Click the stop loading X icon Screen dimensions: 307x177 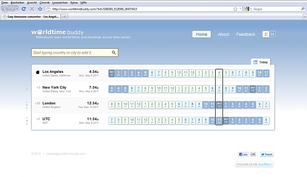[32, 9]
